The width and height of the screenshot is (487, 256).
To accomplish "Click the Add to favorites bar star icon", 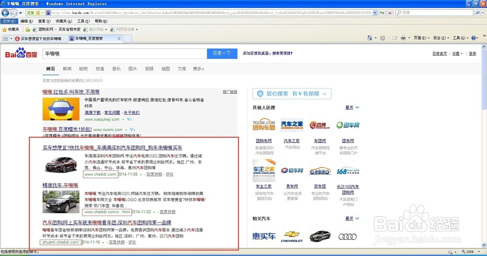I will click(28, 30).
